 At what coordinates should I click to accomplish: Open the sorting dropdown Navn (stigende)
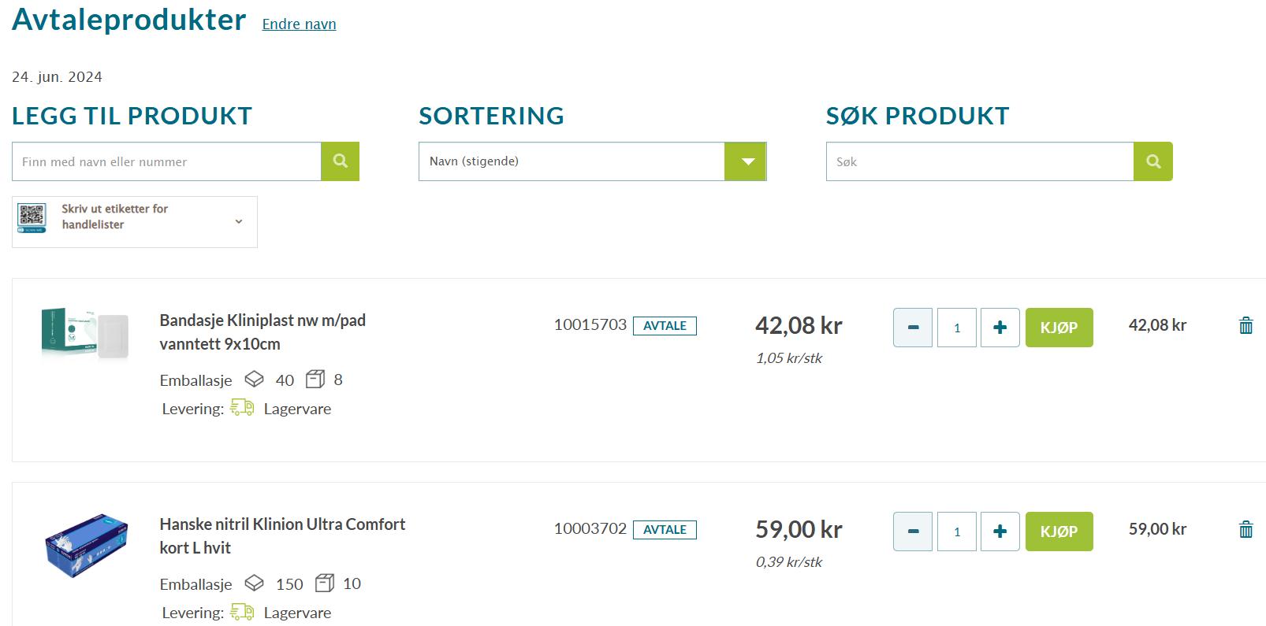pyautogui.click(x=572, y=161)
